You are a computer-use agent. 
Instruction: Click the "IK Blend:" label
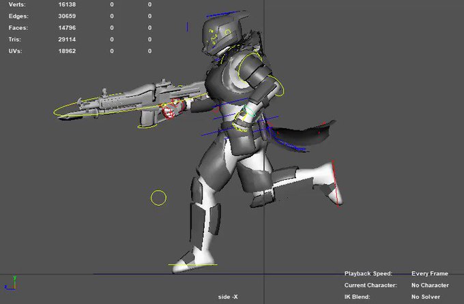[357, 297]
